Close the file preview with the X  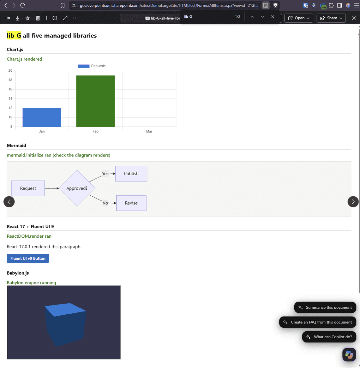(x=354, y=18)
